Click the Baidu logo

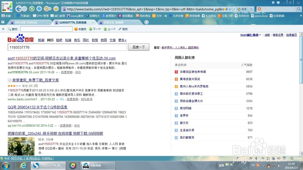[x=21, y=38]
